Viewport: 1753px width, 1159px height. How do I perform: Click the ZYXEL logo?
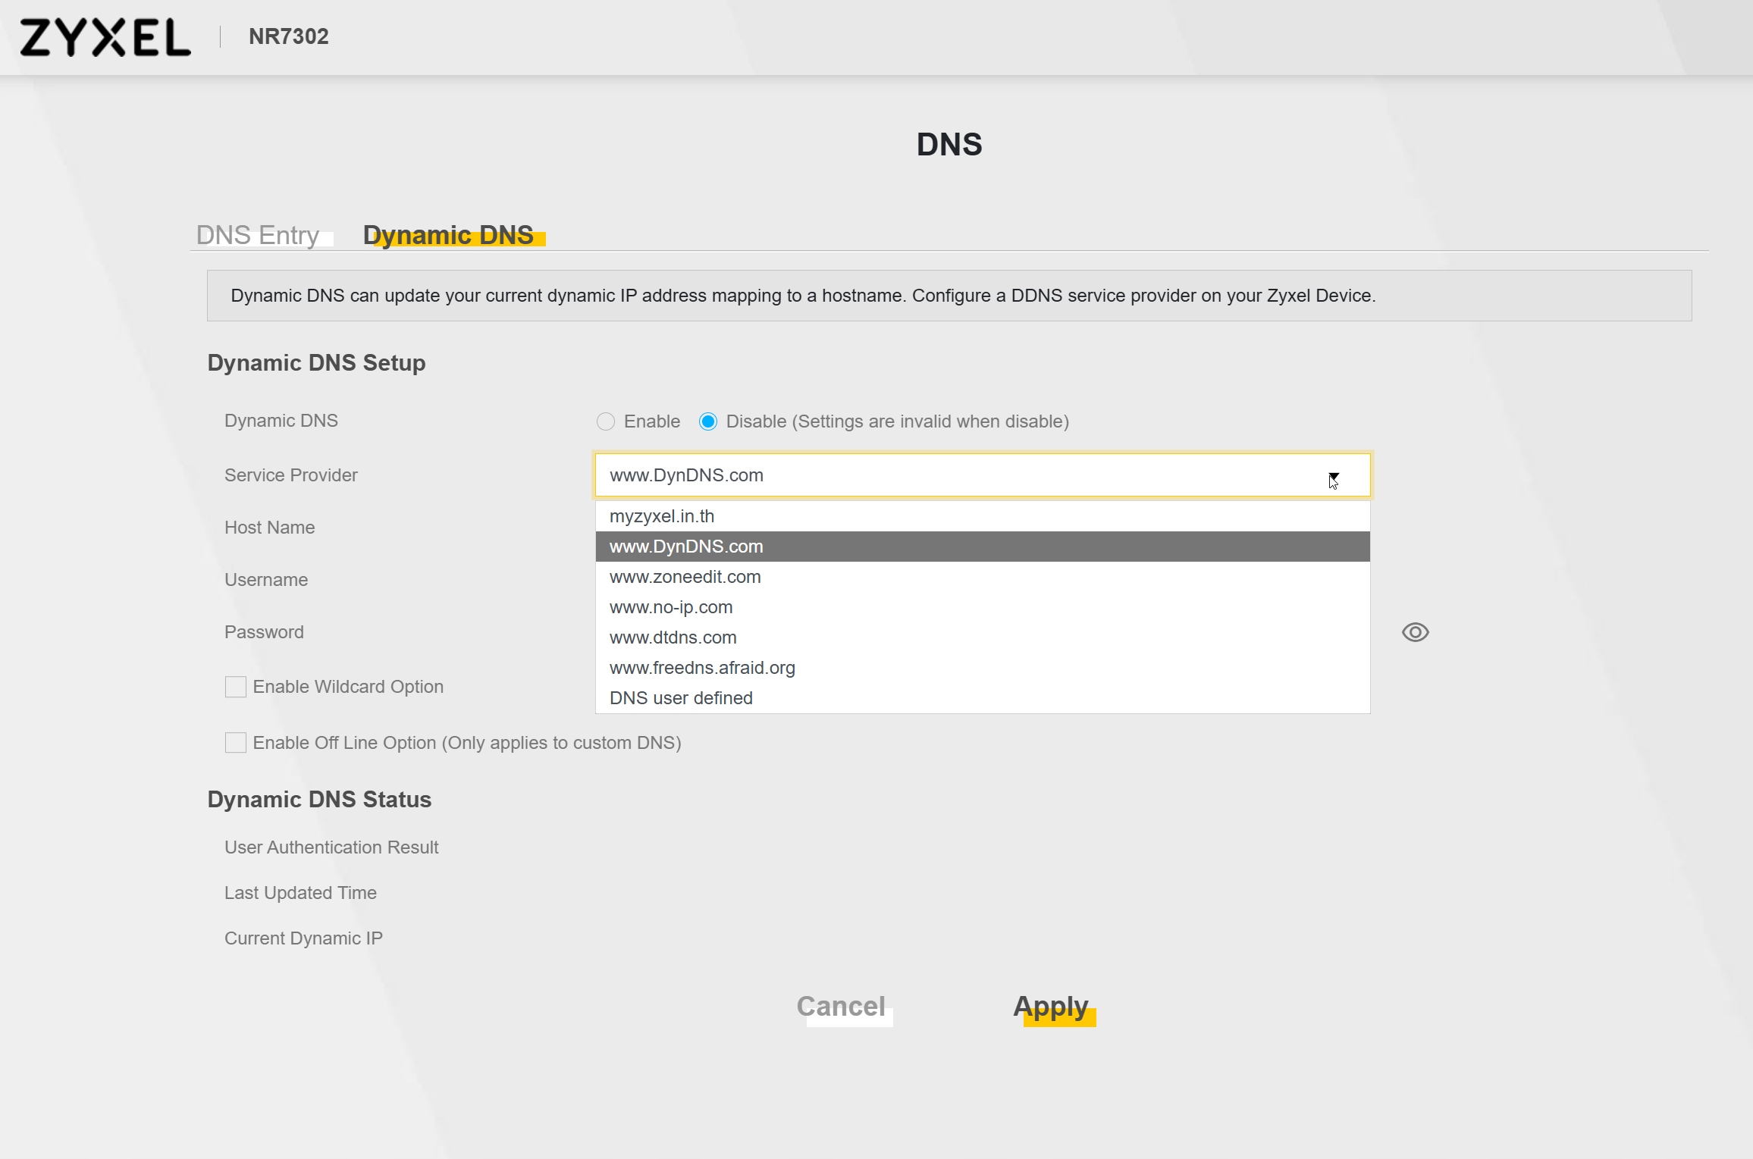(105, 37)
